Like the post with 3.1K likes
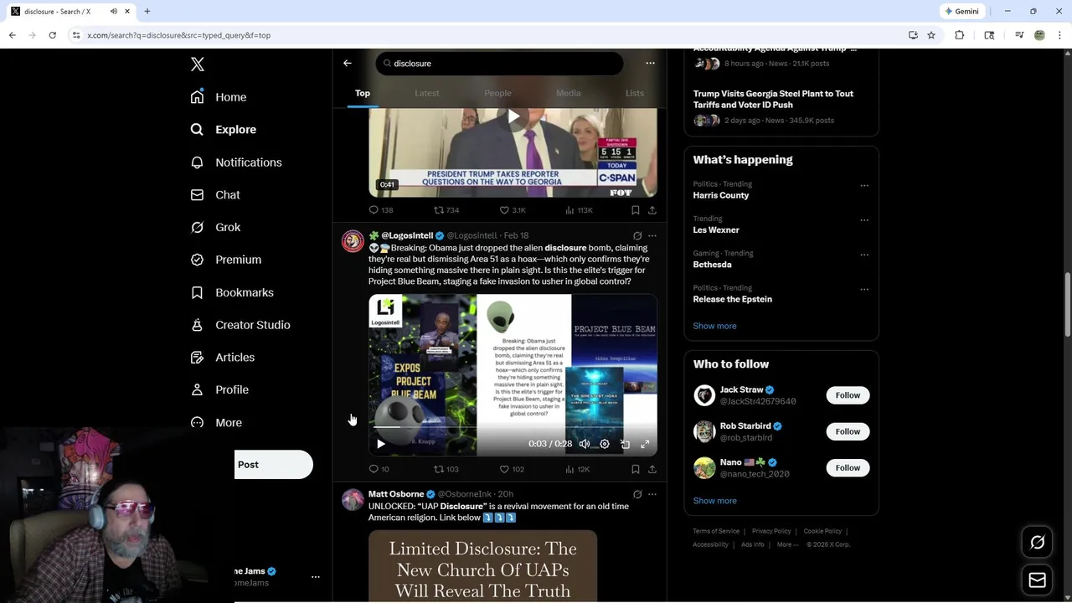 pos(513,210)
